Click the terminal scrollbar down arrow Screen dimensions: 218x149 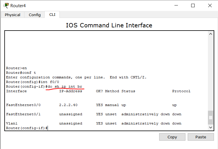click(x=211, y=127)
